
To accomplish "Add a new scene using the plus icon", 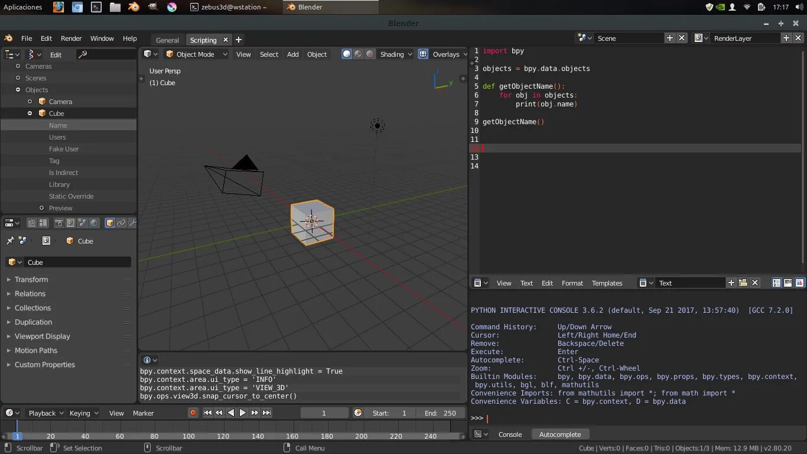I will (670, 38).
